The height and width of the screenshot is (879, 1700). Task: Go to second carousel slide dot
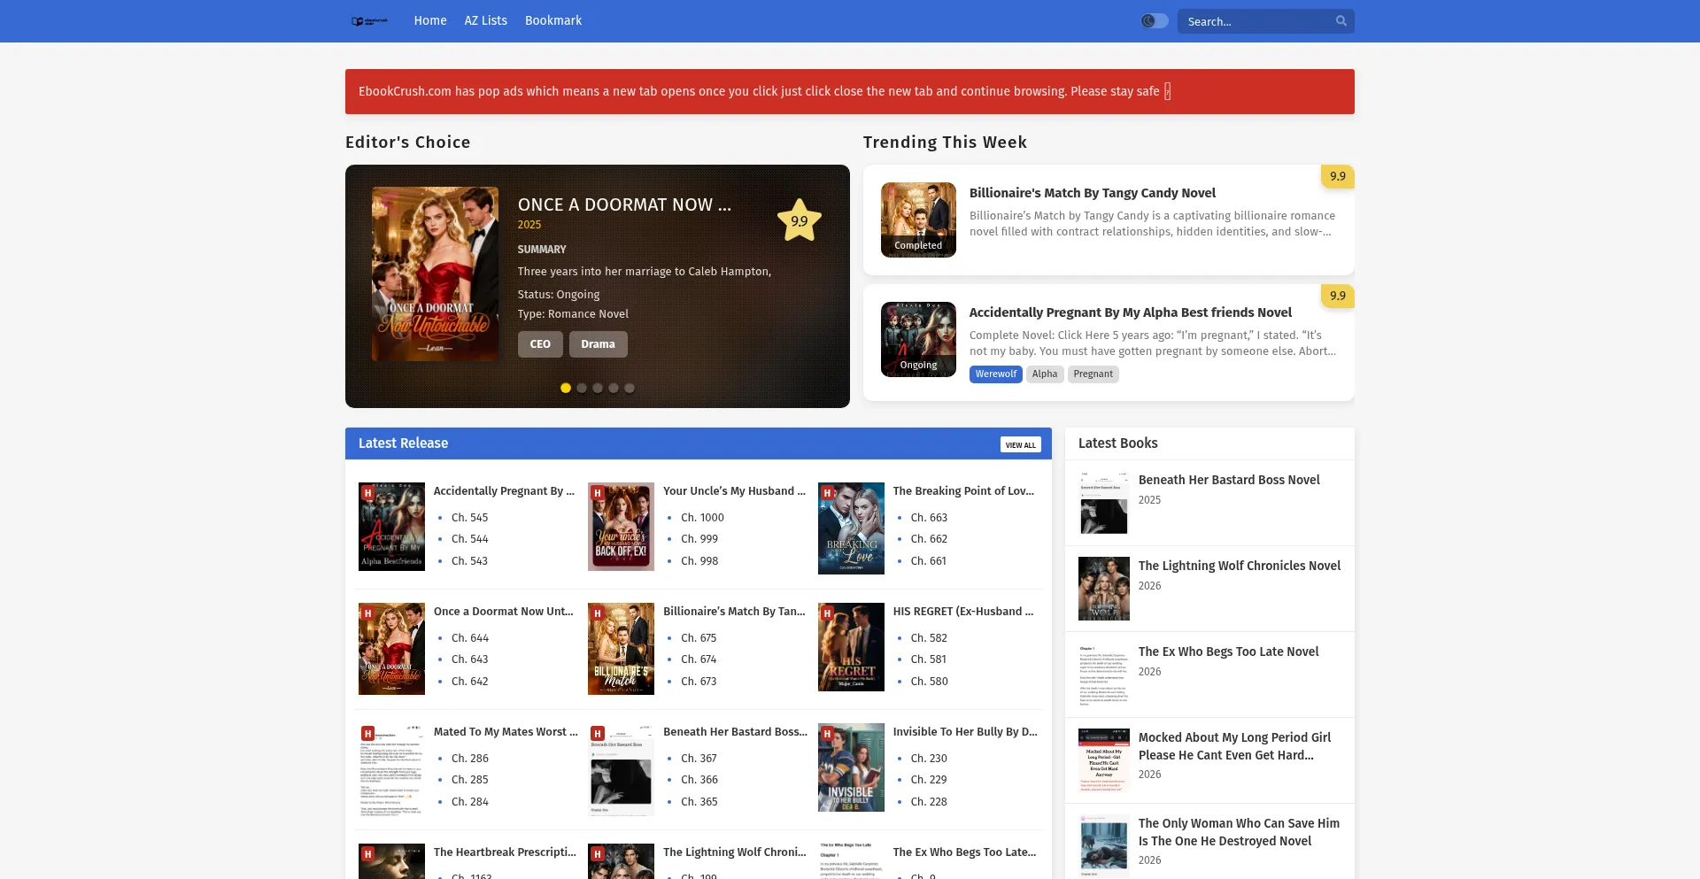point(582,388)
